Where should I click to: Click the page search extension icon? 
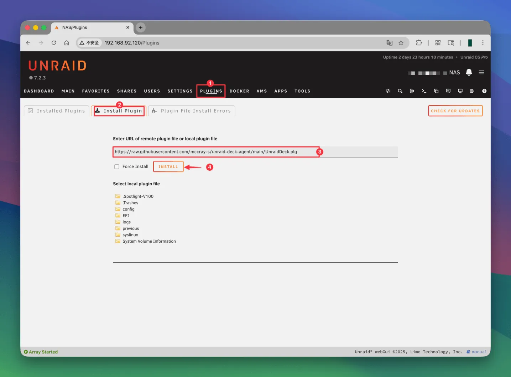451,43
